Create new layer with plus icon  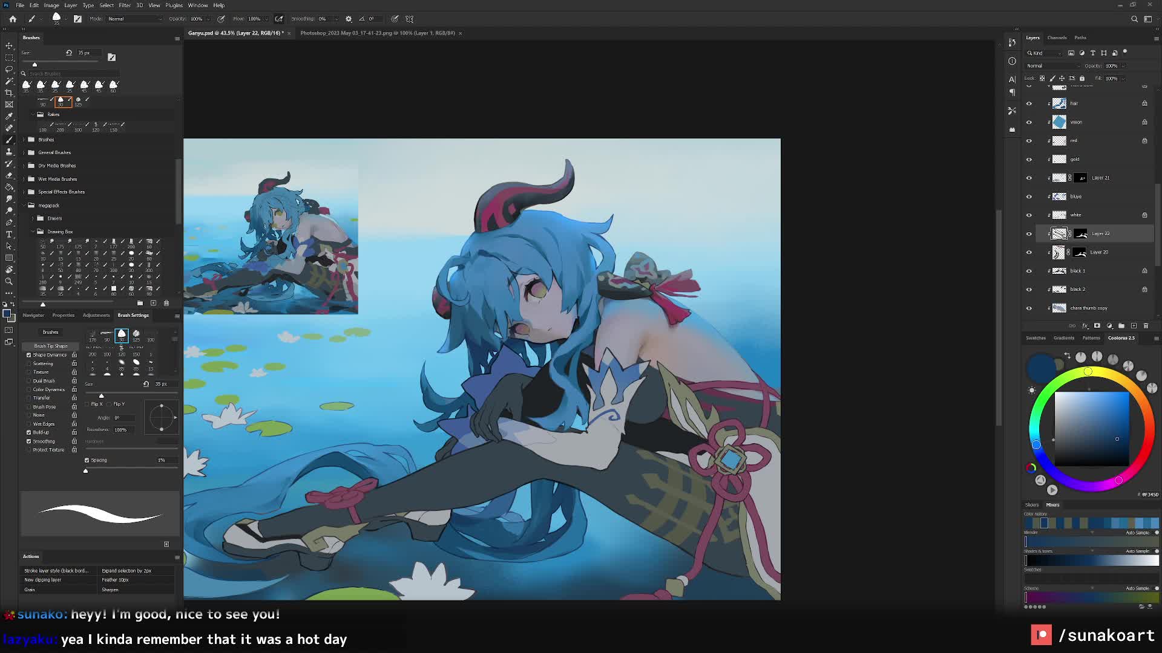(x=1134, y=326)
